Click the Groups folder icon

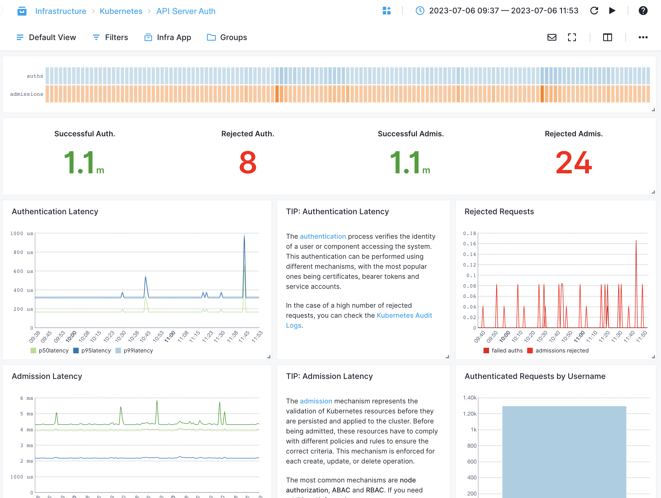click(x=211, y=37)
